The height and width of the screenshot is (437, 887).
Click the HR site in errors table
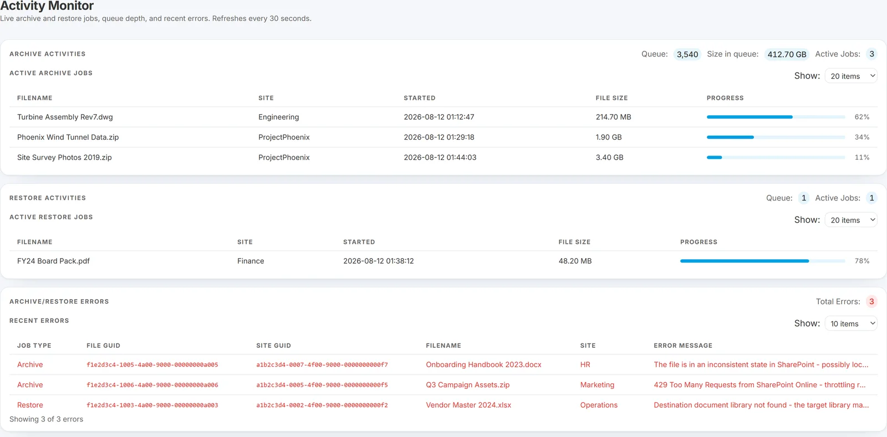tap(585, 364)
